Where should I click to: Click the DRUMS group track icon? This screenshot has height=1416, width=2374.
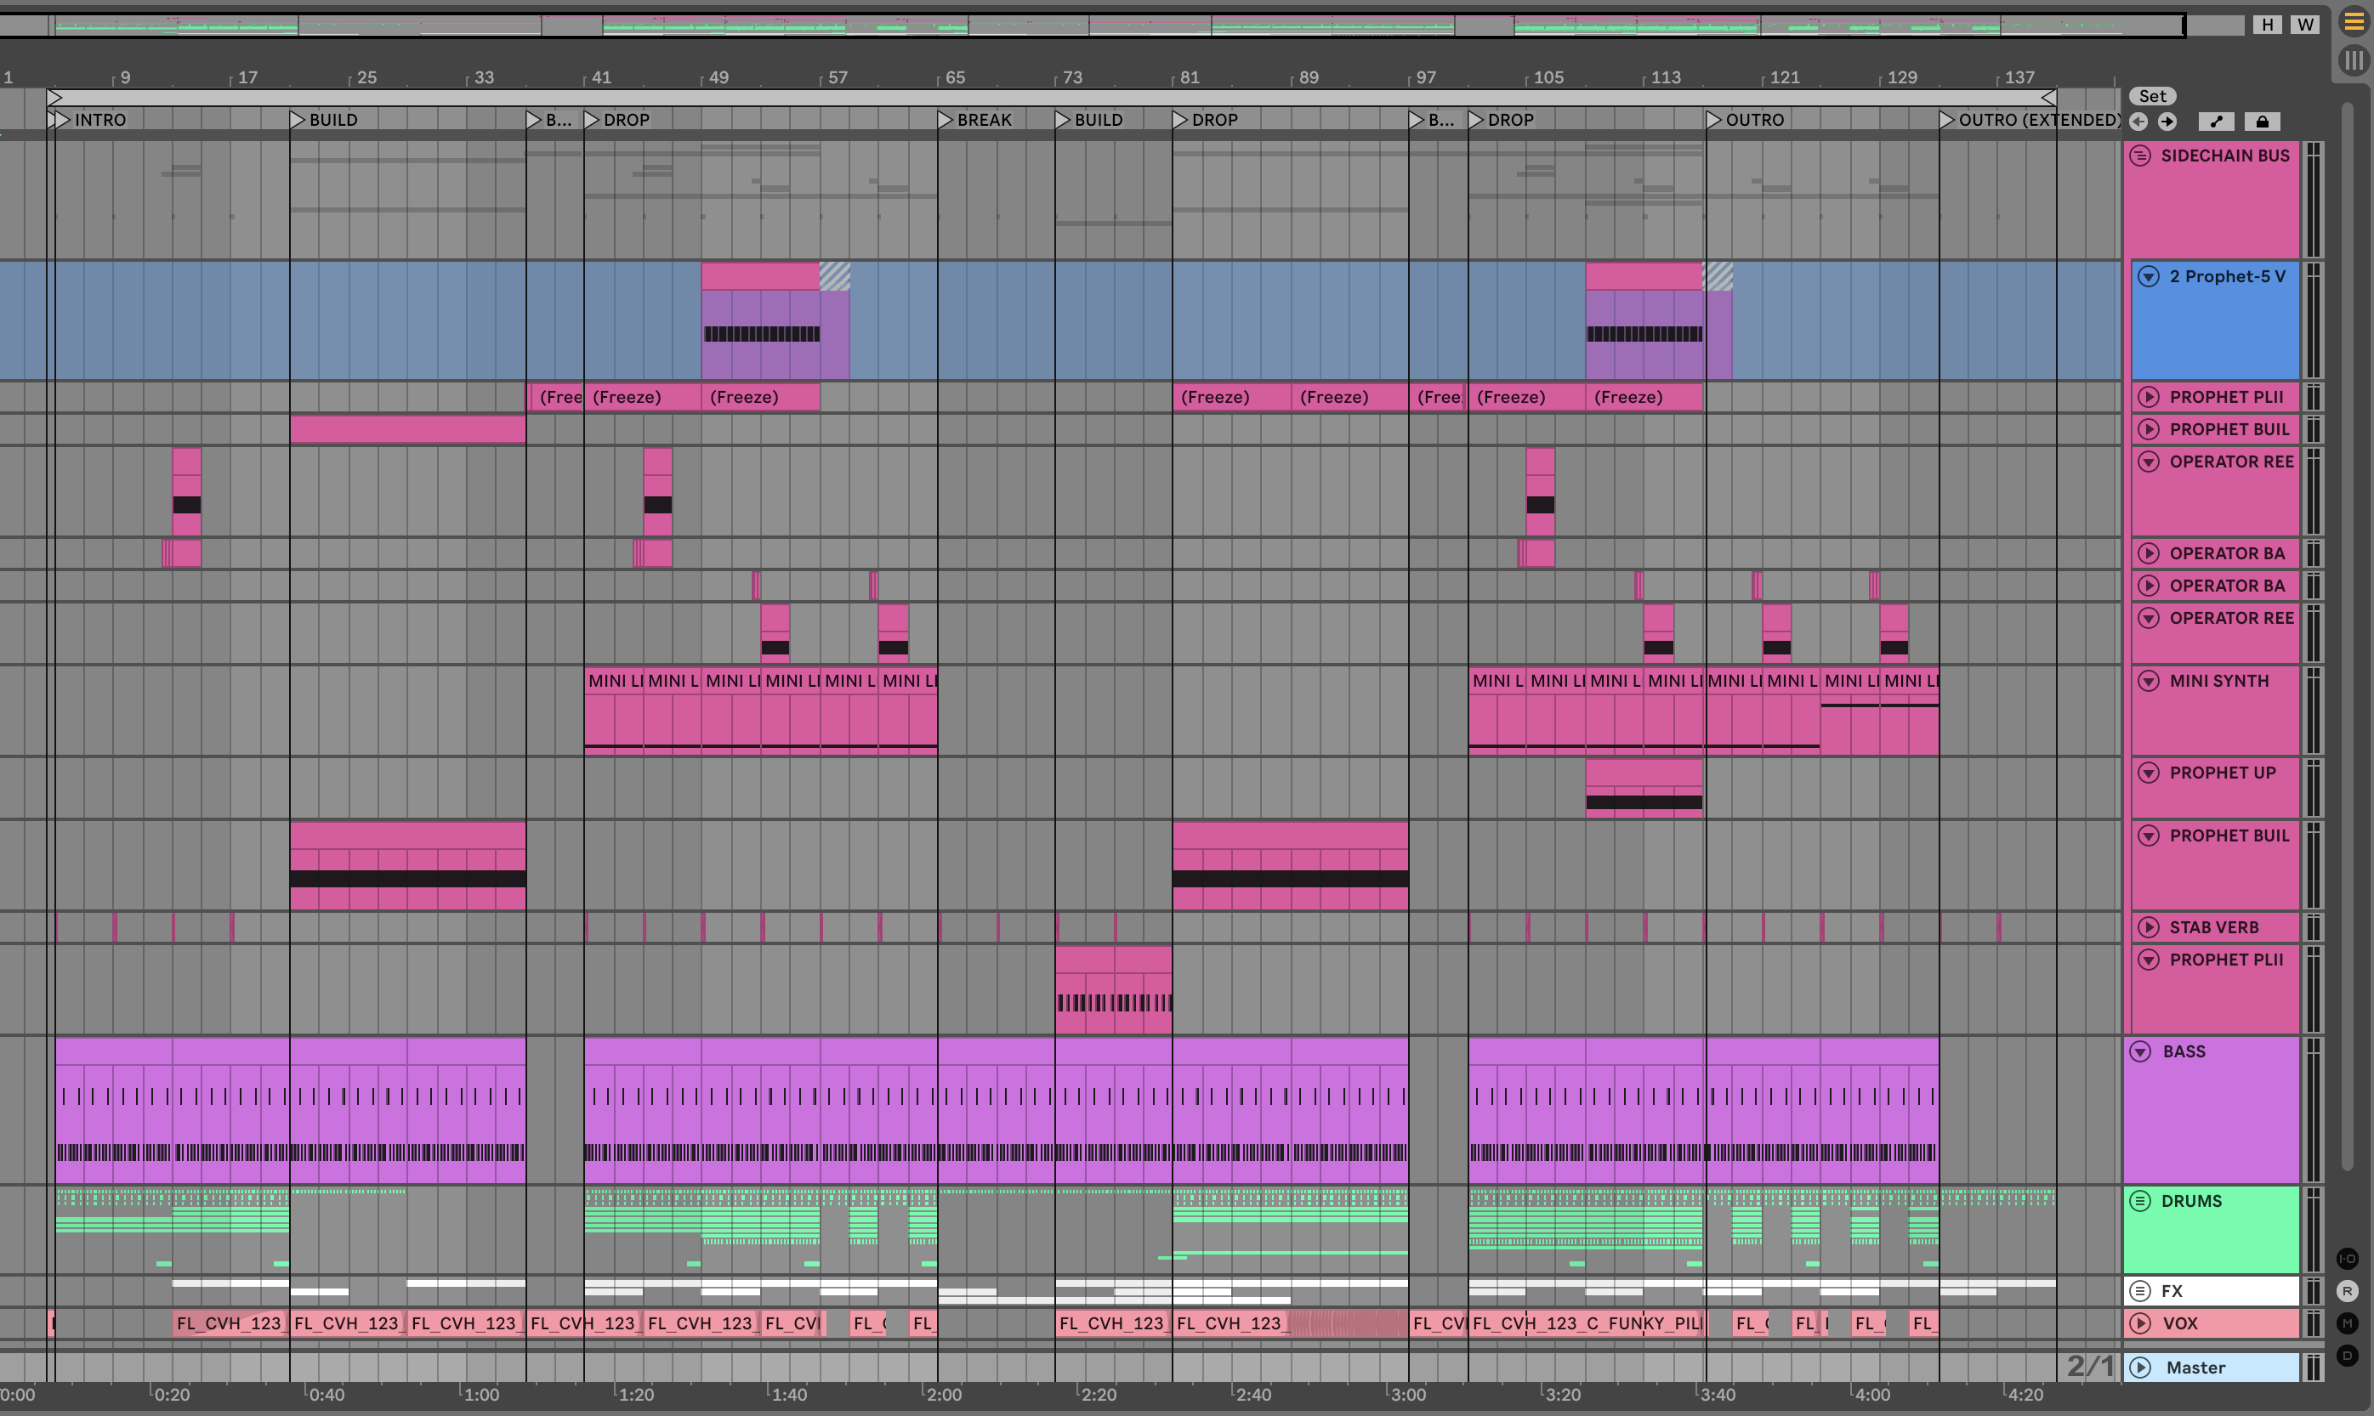tap(2141, 1200)
